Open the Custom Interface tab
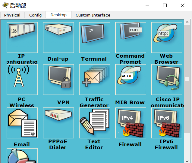192x163 pixels. tap(93, 15)
